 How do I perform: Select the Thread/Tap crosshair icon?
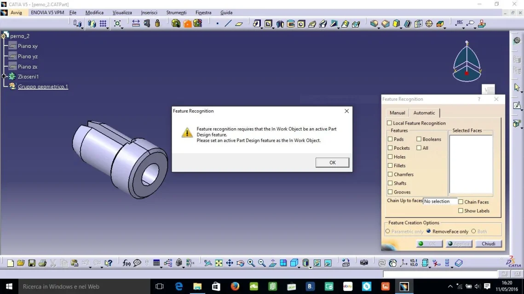coord(429,24)
